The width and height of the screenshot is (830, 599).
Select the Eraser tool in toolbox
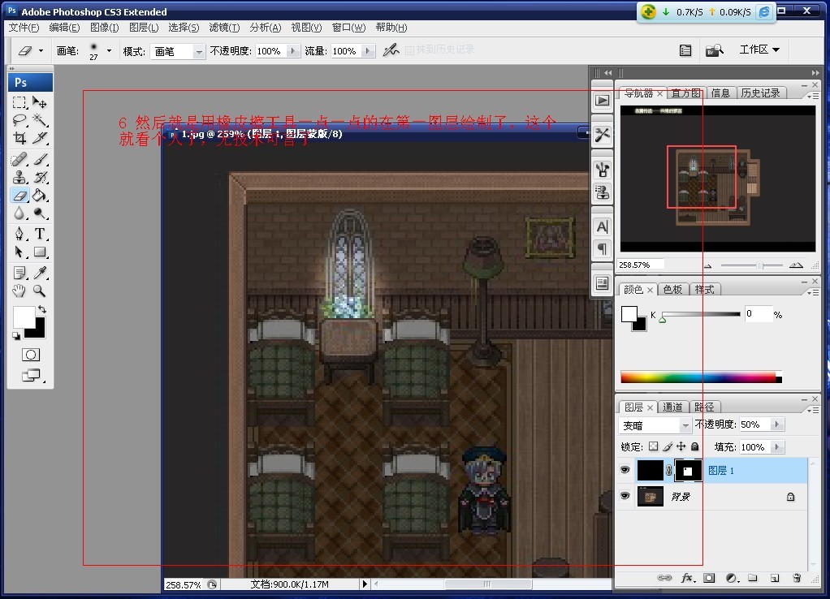coord(19,196)
